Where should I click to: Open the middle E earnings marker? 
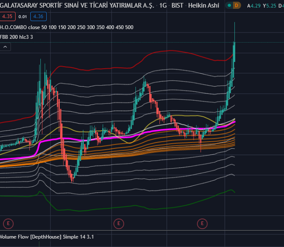[119, 223]
